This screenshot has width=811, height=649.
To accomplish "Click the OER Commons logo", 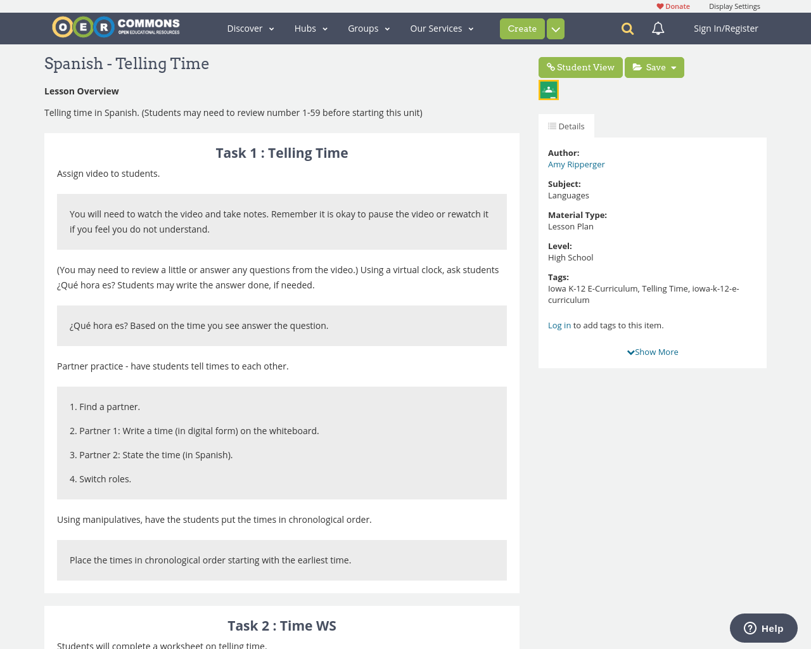I will [115, 27].
